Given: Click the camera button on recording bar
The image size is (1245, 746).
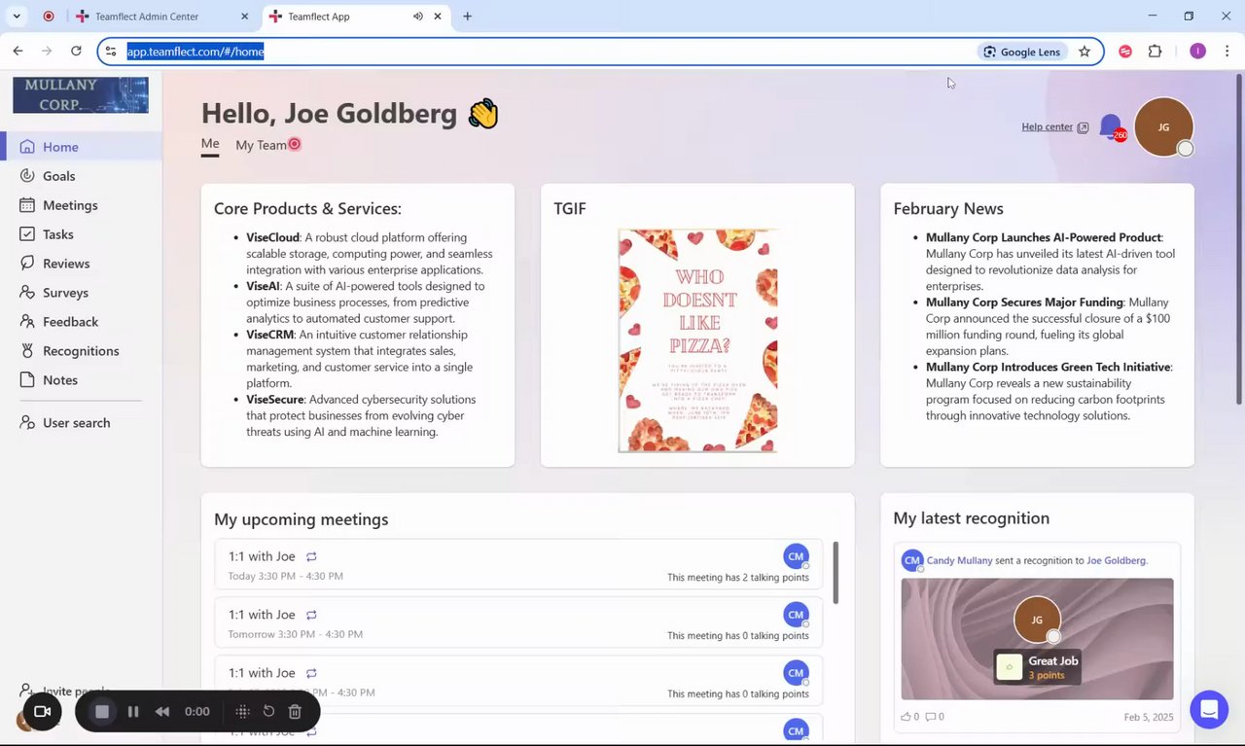Looking at the screenshot, I should 42,712.
